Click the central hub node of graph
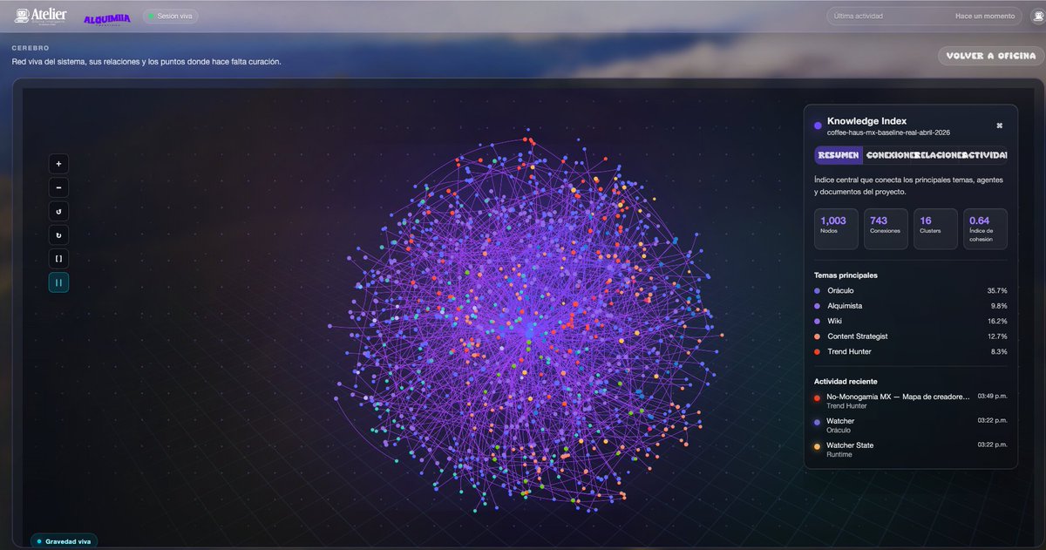Viewport: 1046px width, 550px height. pos(529,329)
